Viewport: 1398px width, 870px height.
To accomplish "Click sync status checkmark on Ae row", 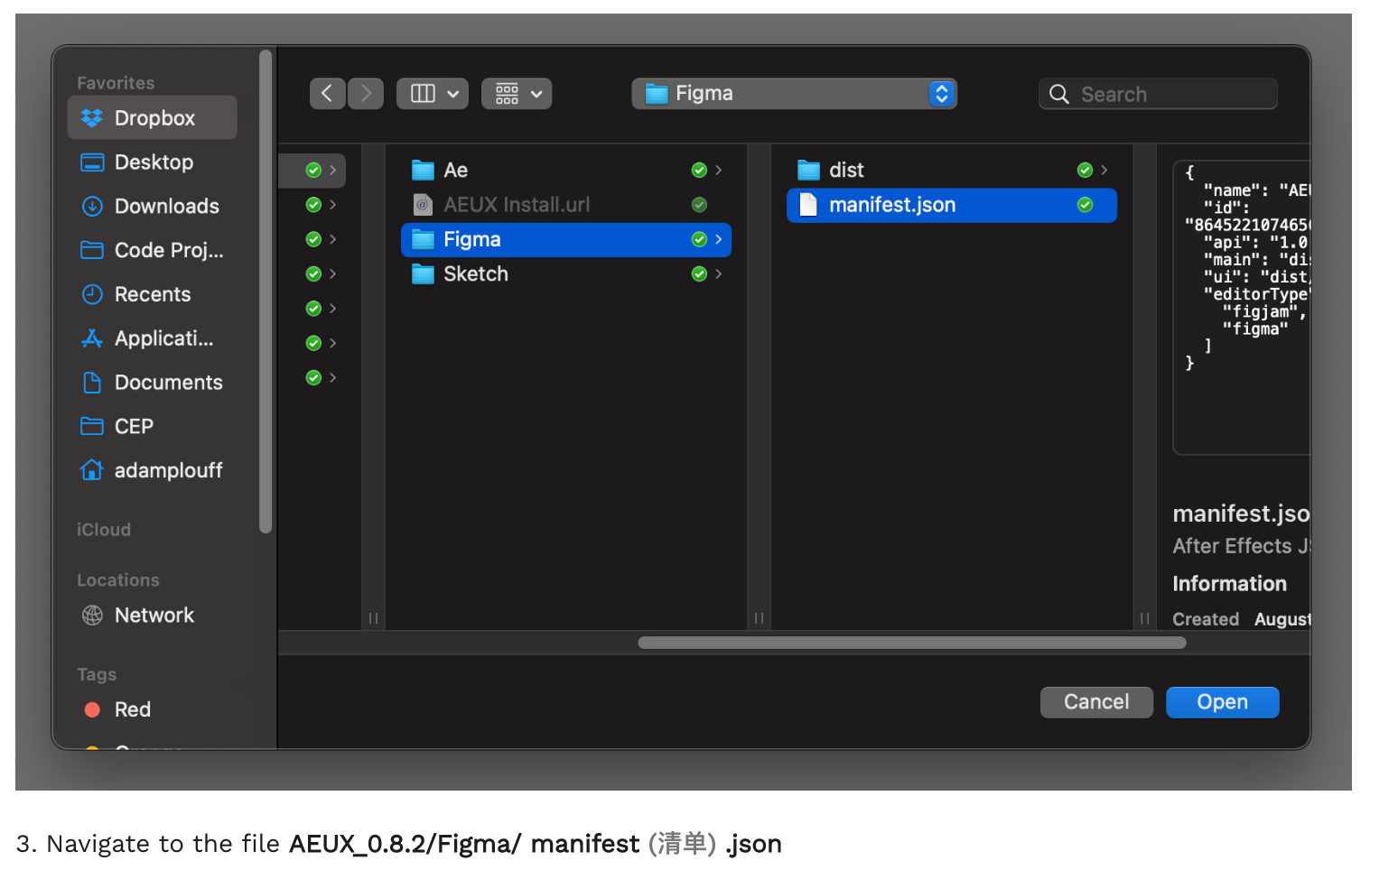I will pos(699,170).
